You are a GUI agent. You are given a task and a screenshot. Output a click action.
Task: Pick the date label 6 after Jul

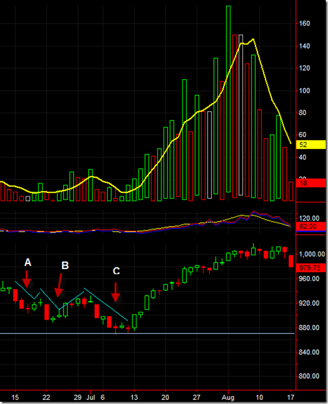[x=103, y=398]
